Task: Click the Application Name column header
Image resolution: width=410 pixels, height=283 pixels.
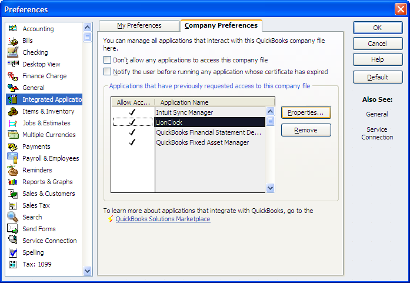Action: (215, 102)
